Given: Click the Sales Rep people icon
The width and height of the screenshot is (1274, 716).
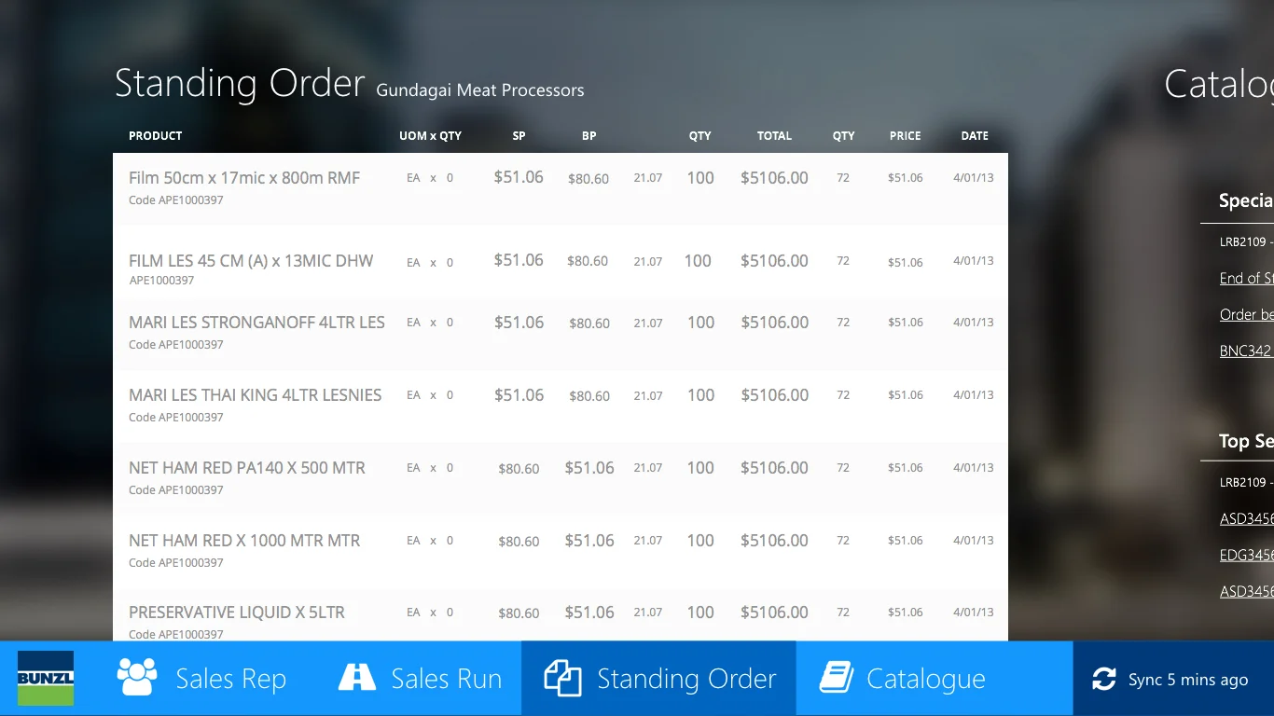Looking at the screenshot, I should (x=137, y=677).
